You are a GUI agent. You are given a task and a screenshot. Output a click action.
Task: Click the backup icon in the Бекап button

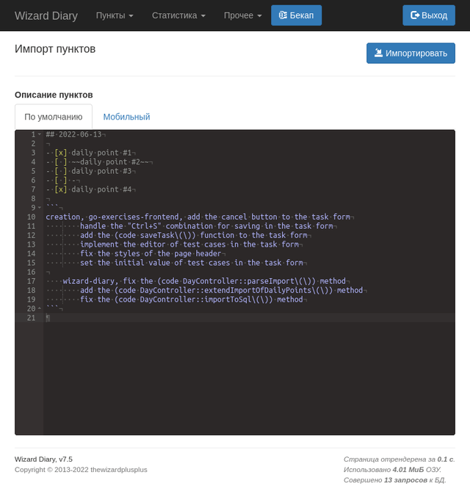pyautogui.click(x=283, y=15)
